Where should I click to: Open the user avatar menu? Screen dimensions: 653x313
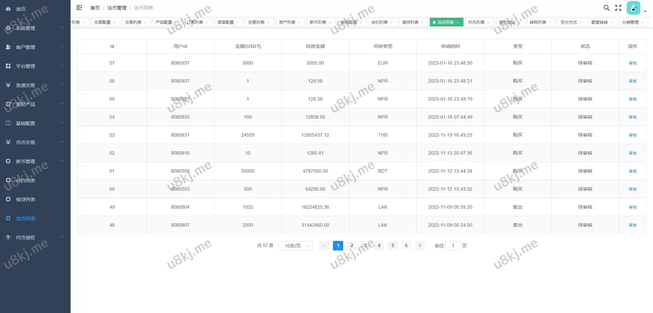[633, 8]
